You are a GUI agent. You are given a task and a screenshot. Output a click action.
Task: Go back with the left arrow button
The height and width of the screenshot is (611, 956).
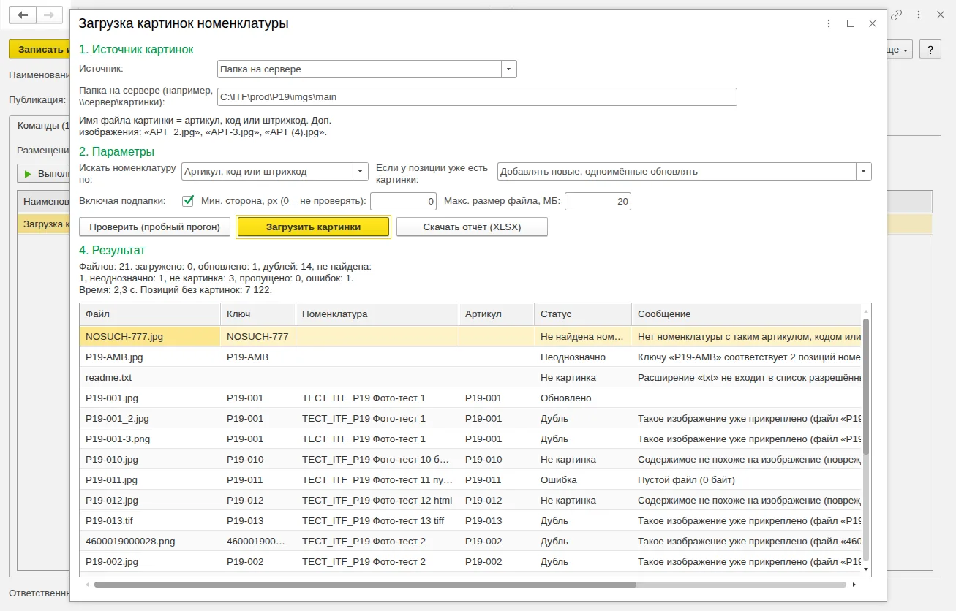pos(22,15)
